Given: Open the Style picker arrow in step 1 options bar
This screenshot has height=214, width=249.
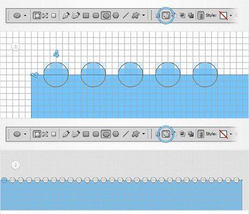Looking at the screenshot, I should (x=231, y=15).
